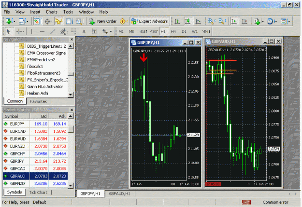
Task: Open the Periods clock icon
Action: pyautogui.click(x=270, y=21)
